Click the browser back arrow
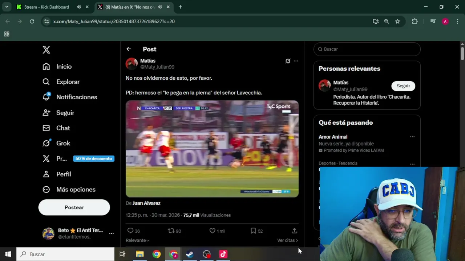Viewport: 465px width, 261px height. [x=8, y=21]
